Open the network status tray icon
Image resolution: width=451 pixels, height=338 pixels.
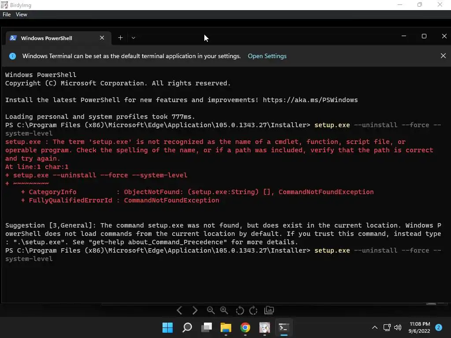pyautogui.click(x=387, y=327)
